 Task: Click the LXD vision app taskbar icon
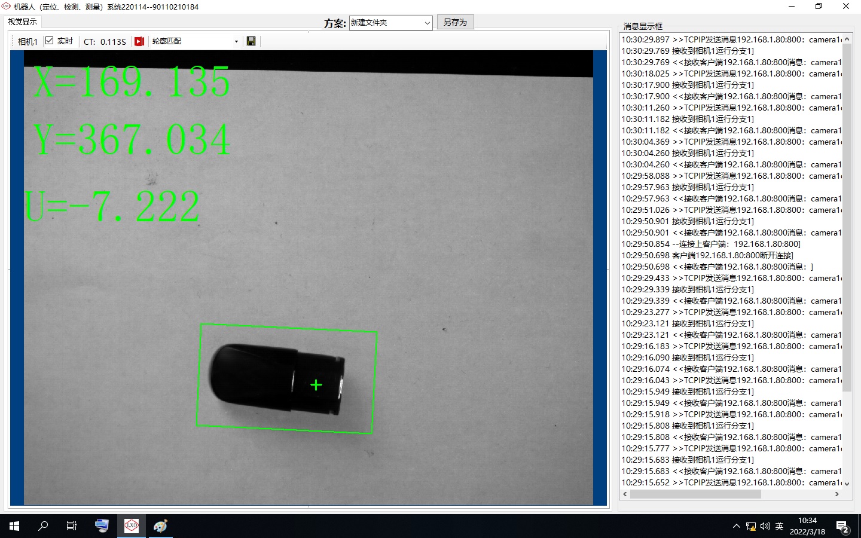coord(132,526)
